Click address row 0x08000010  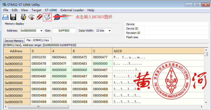[17, 64]
